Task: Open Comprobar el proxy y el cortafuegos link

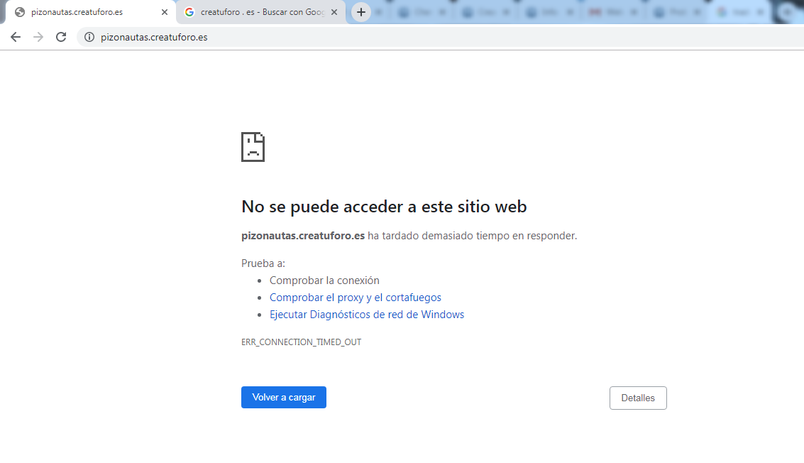Action: point(355,298)
